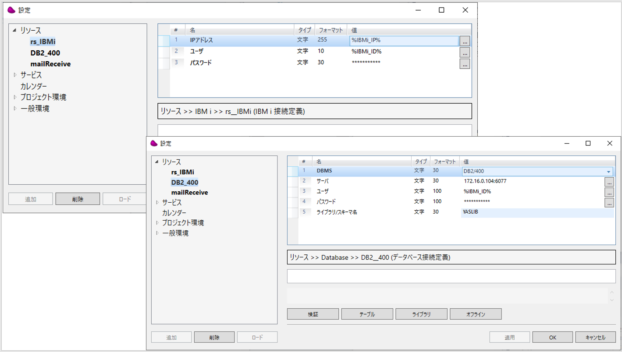This screenshot has width=622, height=352.
Task: Open the ellipsis button for the サーバ row in the front window
Action: pyautogui.click(x=609, y=182)
